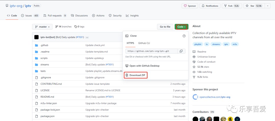
Task: View 14 branches link
Action: pyautogui.click(x=63, y=27)
